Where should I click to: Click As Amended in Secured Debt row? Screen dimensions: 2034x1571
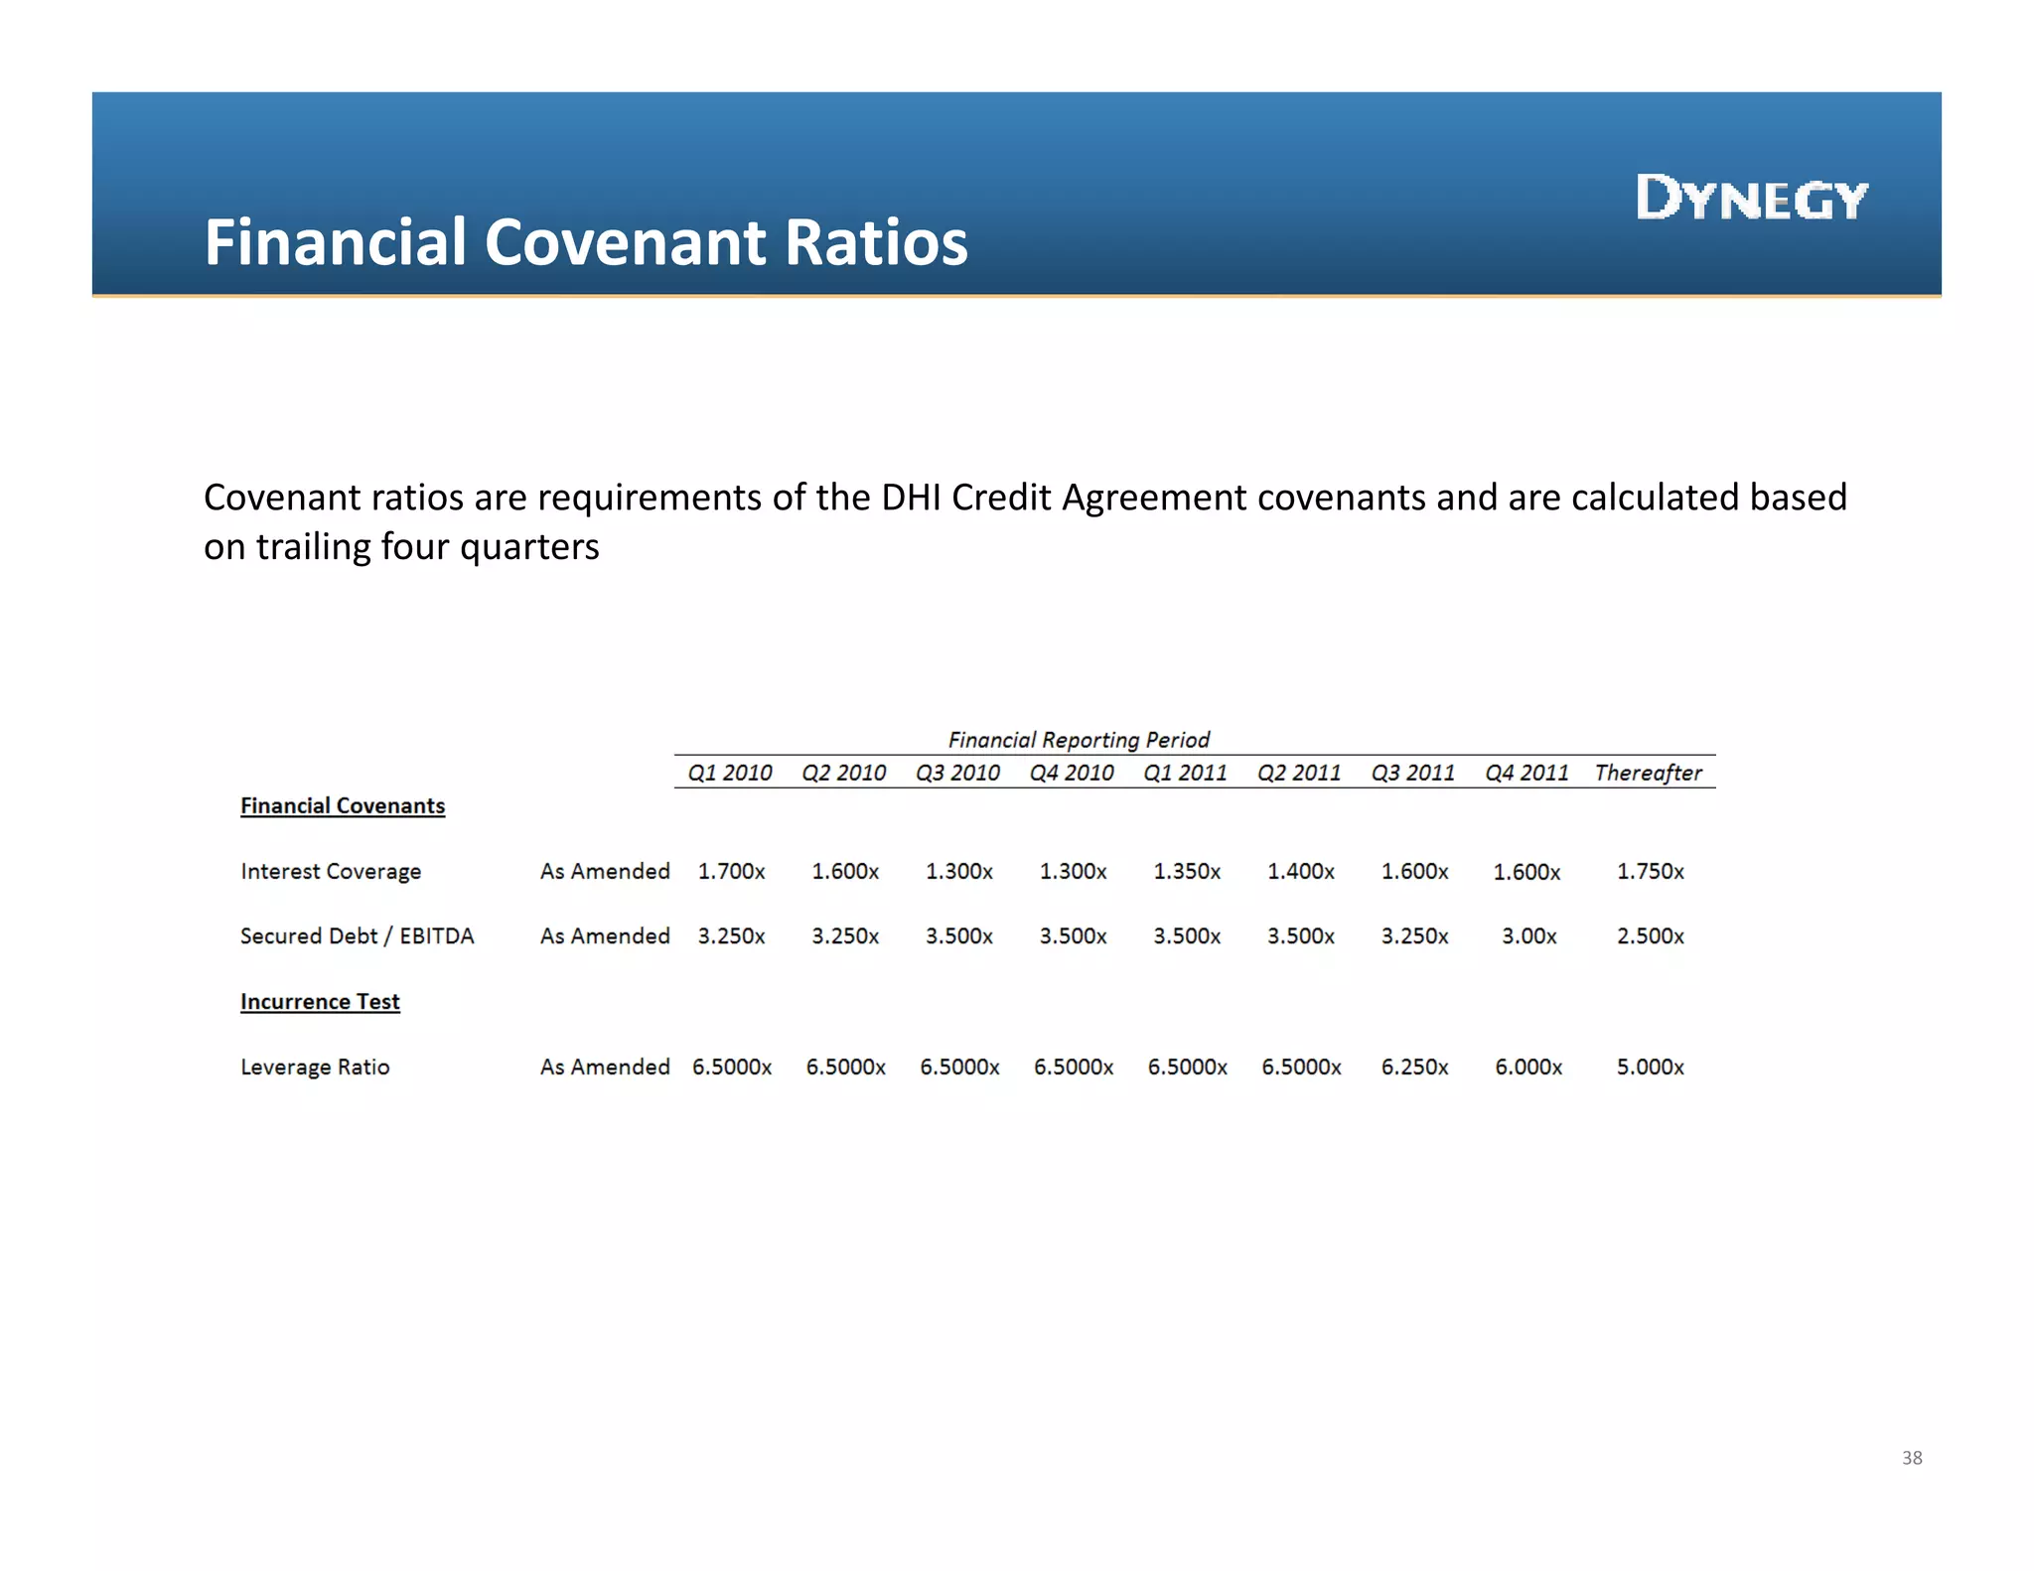tap(605, 935)
